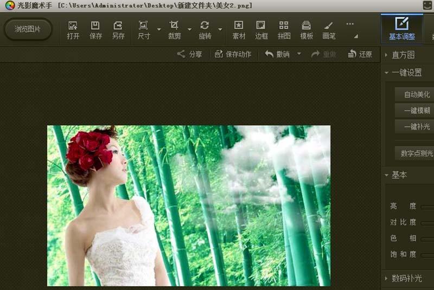Screen dimensions: 434x290
Task: Select the 尺寸 (Size) tool
Action: tap(143, 29)
